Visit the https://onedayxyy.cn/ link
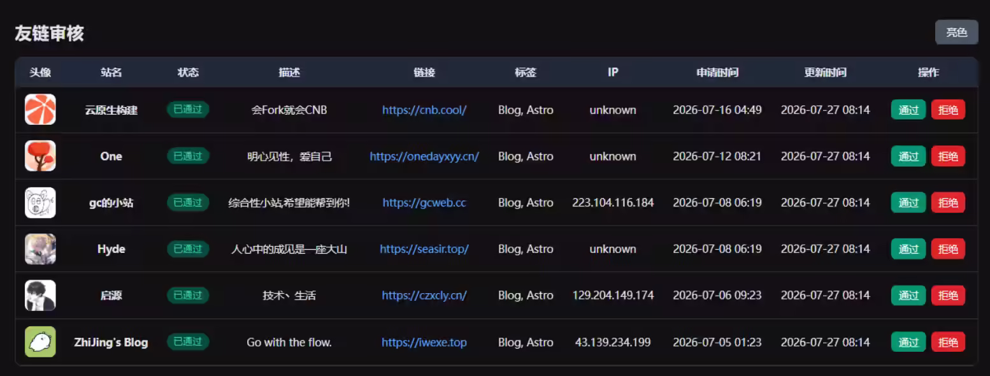990x376 pixels. point(424,156)
